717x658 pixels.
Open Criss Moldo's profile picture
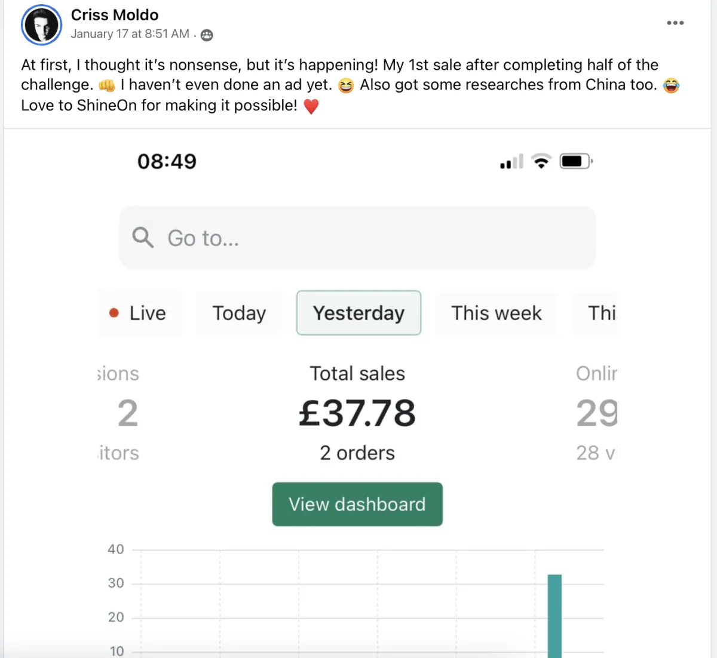(x=42, y=25)
